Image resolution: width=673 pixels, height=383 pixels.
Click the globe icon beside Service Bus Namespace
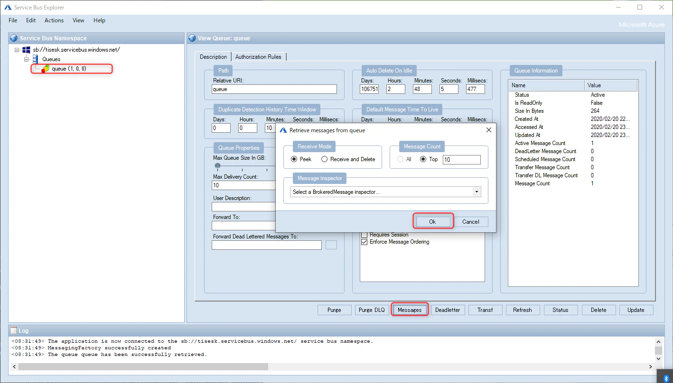pyautogui.click(x=14, y=38)
